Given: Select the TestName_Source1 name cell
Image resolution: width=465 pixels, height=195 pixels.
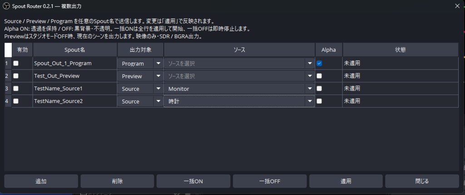Looking at the screenshot, I should [x=75, y=88].
